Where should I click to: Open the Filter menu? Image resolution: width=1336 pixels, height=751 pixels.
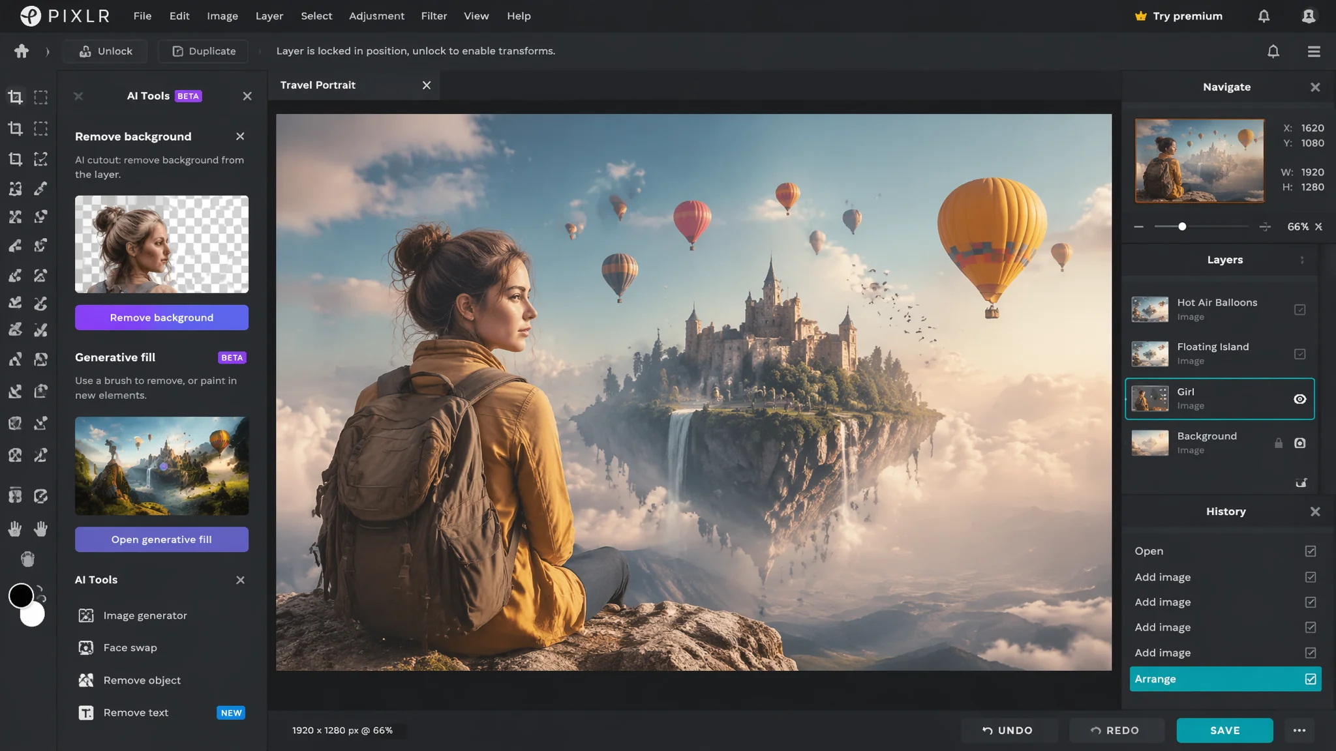[x=434, y=16]
